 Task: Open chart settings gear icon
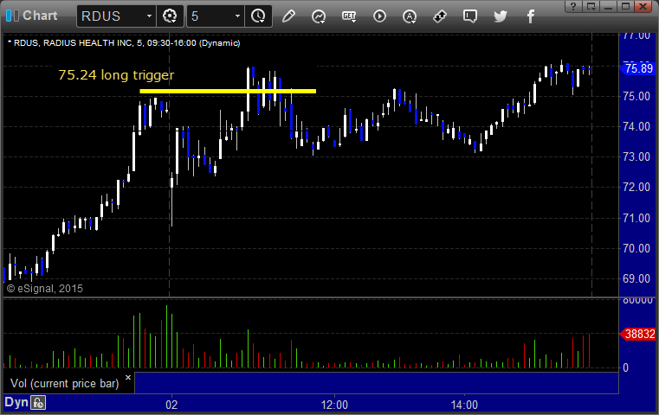click(x=170, y=16)
